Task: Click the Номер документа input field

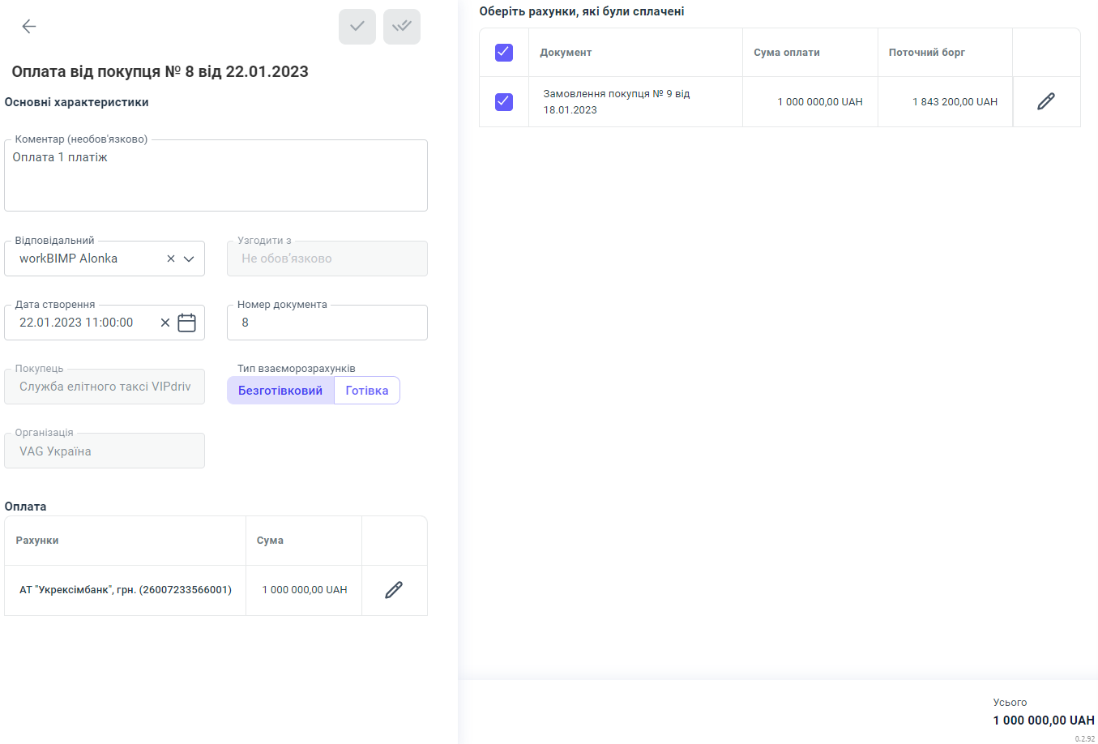Action: [x=327, y=323]
